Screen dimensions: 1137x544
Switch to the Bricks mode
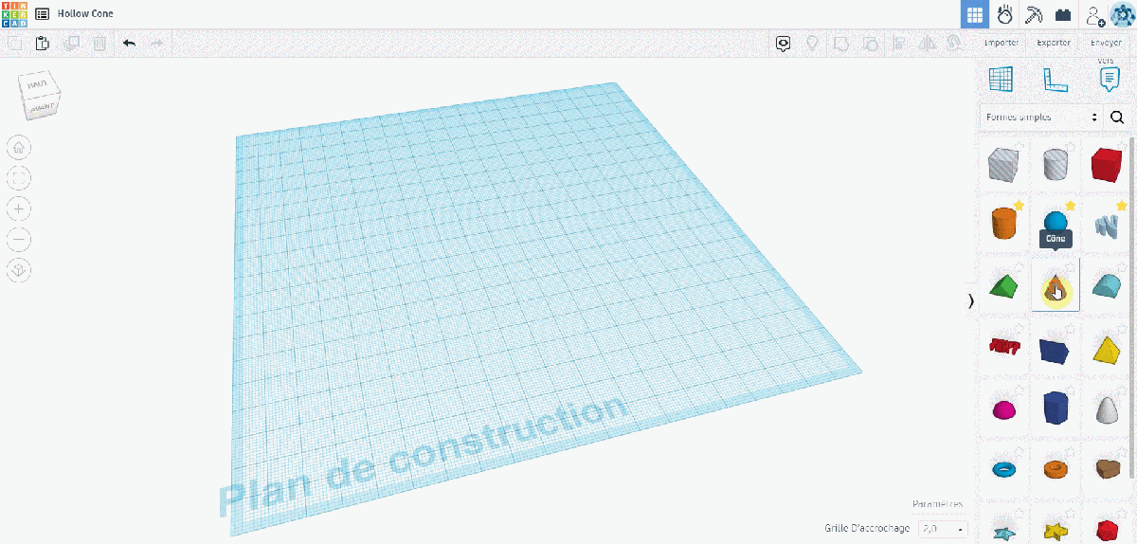click(1063, 15)
